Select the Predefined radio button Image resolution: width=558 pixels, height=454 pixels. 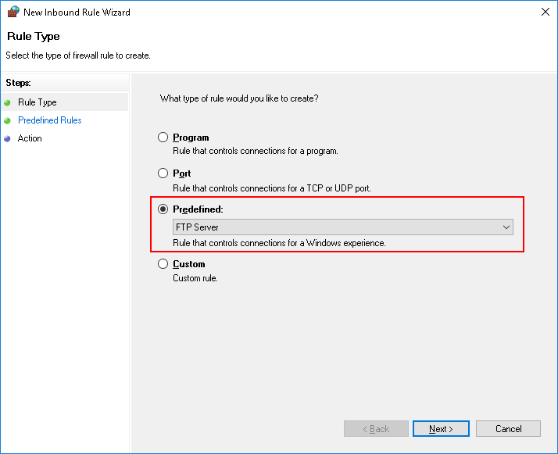click(163, 209)
